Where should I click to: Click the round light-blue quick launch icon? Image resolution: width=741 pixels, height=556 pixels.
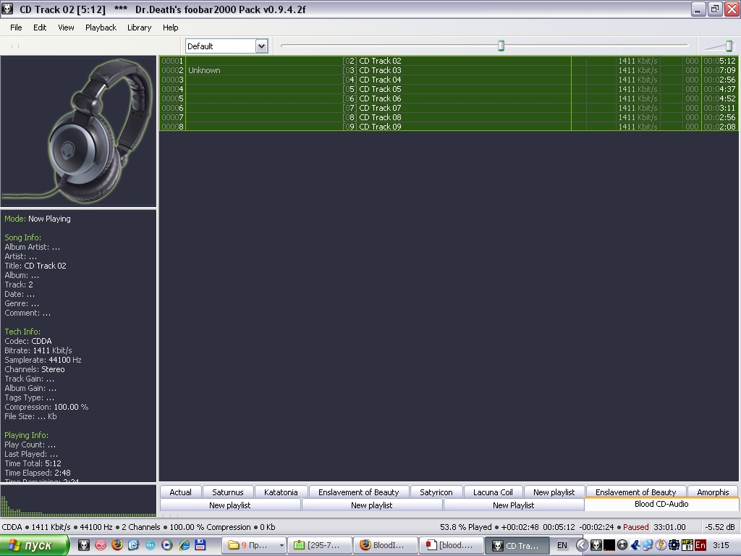[x=151, y=545]
